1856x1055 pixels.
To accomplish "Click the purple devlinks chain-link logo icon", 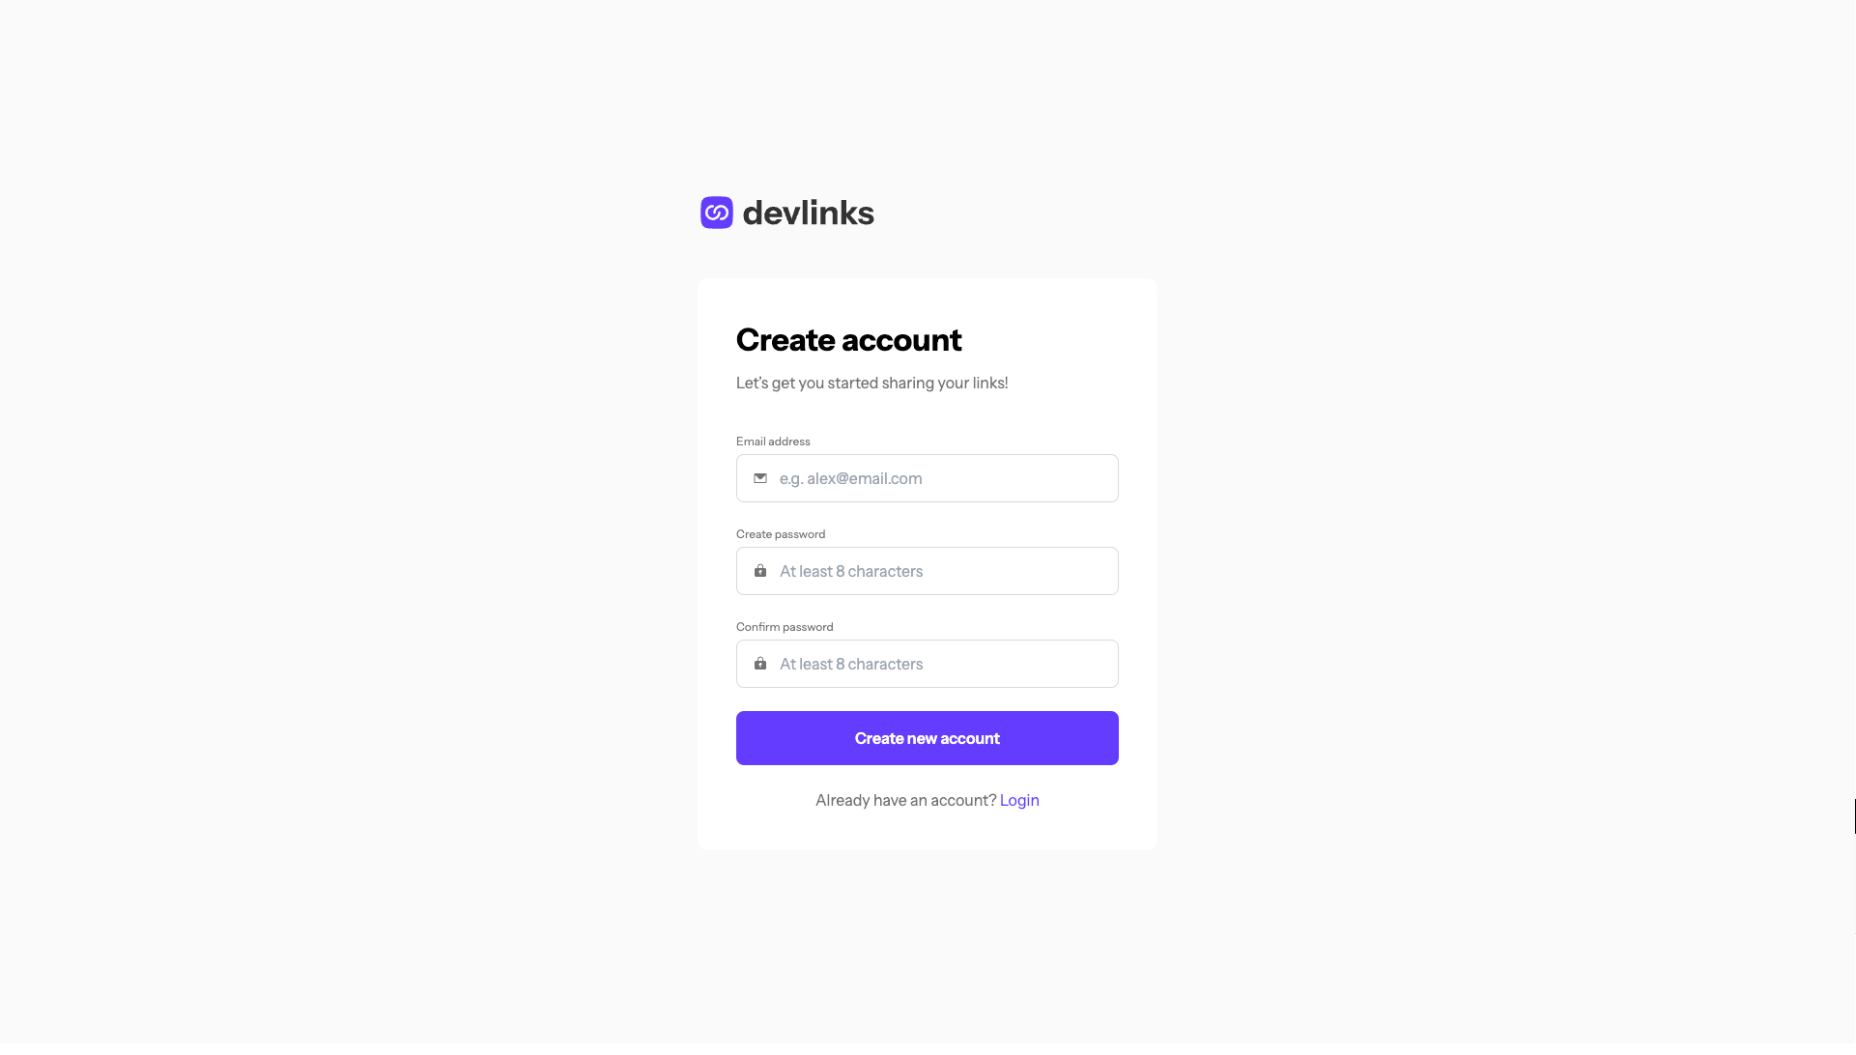I will coord(717,213).
